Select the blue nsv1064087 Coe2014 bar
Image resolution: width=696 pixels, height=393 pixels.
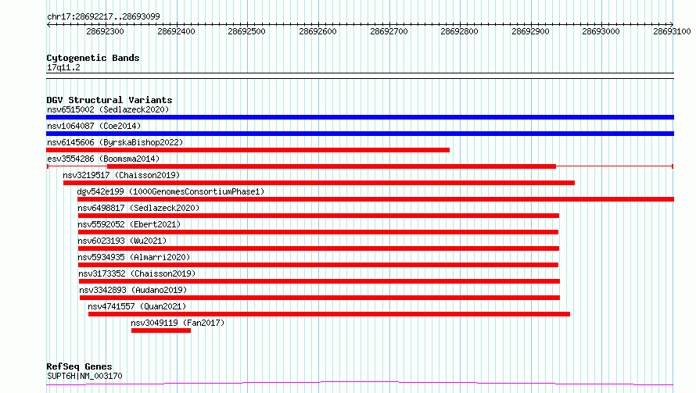point(360,134)
